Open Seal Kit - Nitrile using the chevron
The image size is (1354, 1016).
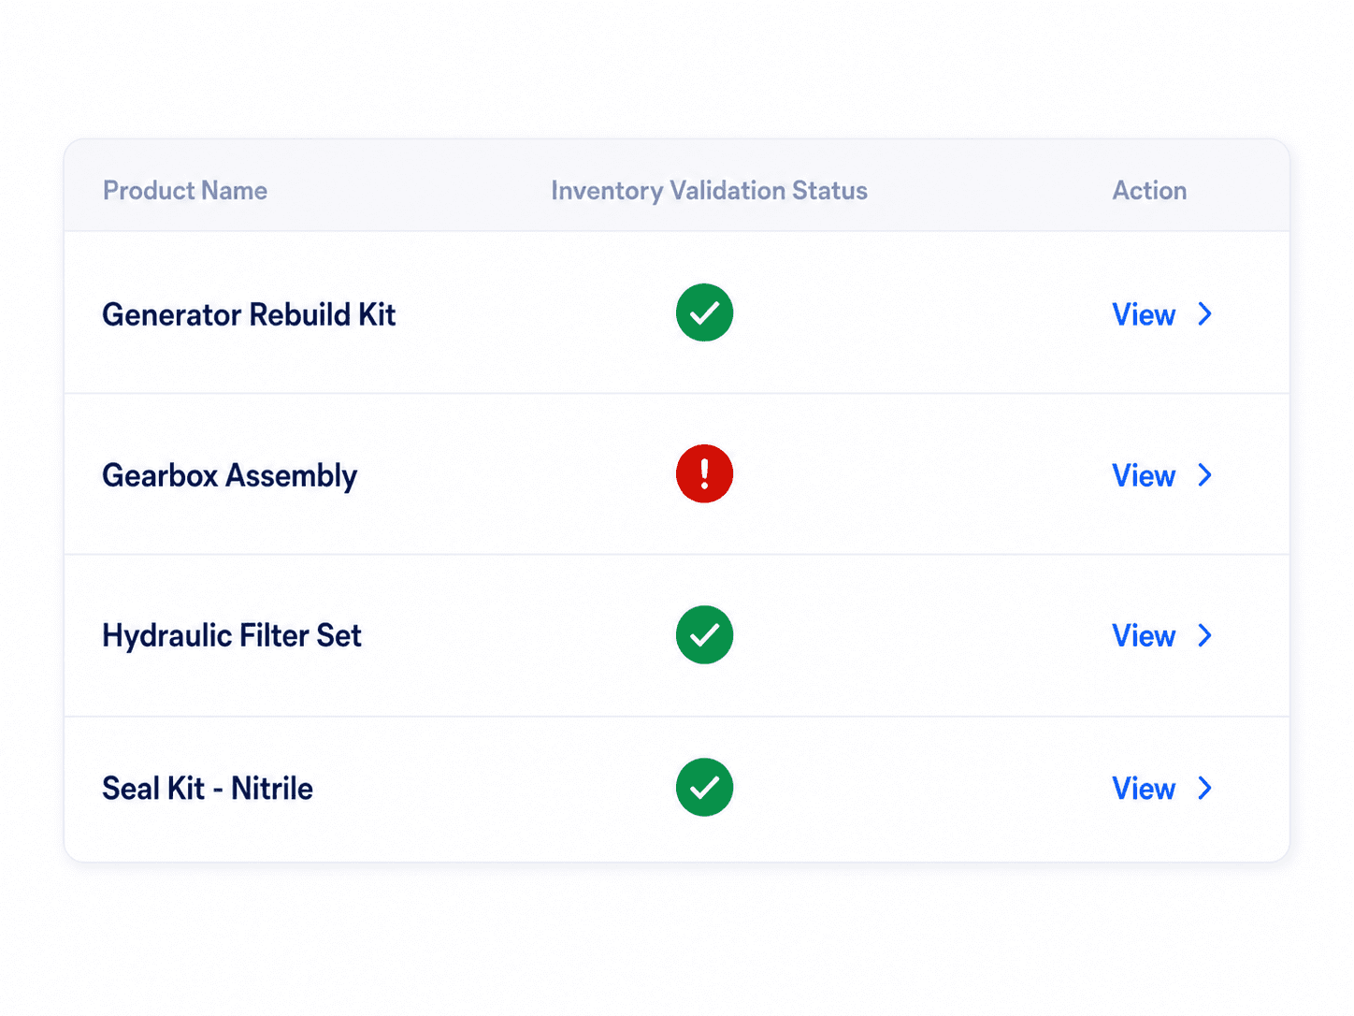(x=1204, y=789)
